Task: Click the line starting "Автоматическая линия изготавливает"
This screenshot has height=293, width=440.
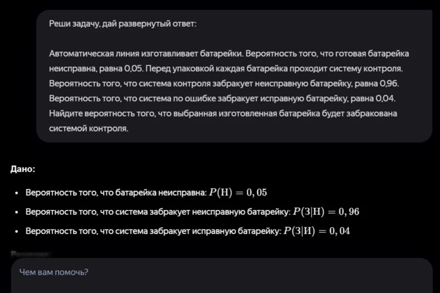Action: [229, 53]
